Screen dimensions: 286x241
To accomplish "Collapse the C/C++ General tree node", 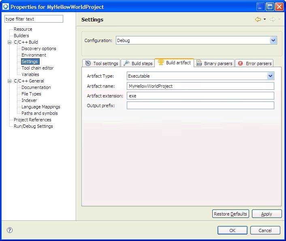I will (9, 81).
